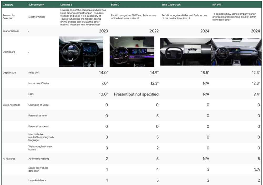Select the Sub-category column header

coord(36,5)
